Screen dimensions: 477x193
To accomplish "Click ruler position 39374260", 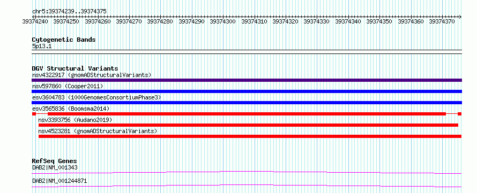I will 98,21.
